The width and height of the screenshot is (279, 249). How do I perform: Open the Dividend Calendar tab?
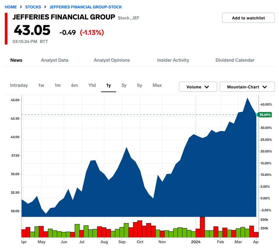click(x=235, y=60)
